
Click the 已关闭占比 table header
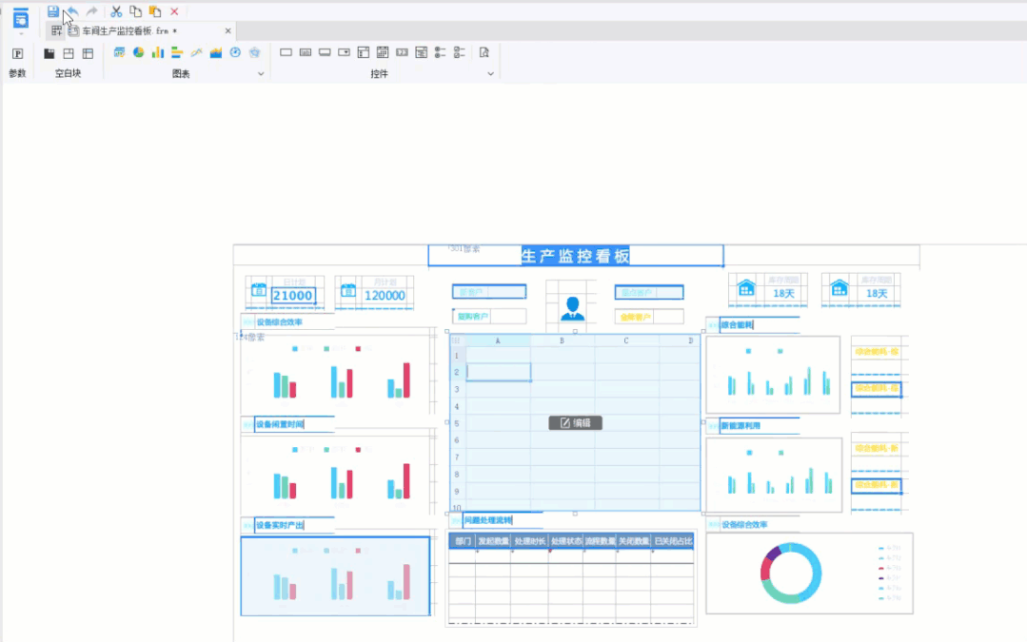click(673, 541)
